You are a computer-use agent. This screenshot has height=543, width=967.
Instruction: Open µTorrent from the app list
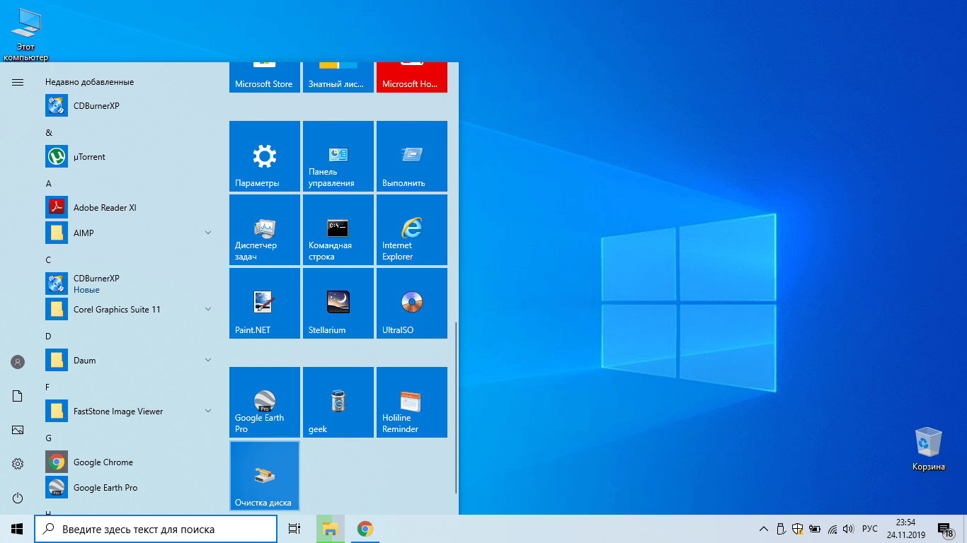point(89,156)
